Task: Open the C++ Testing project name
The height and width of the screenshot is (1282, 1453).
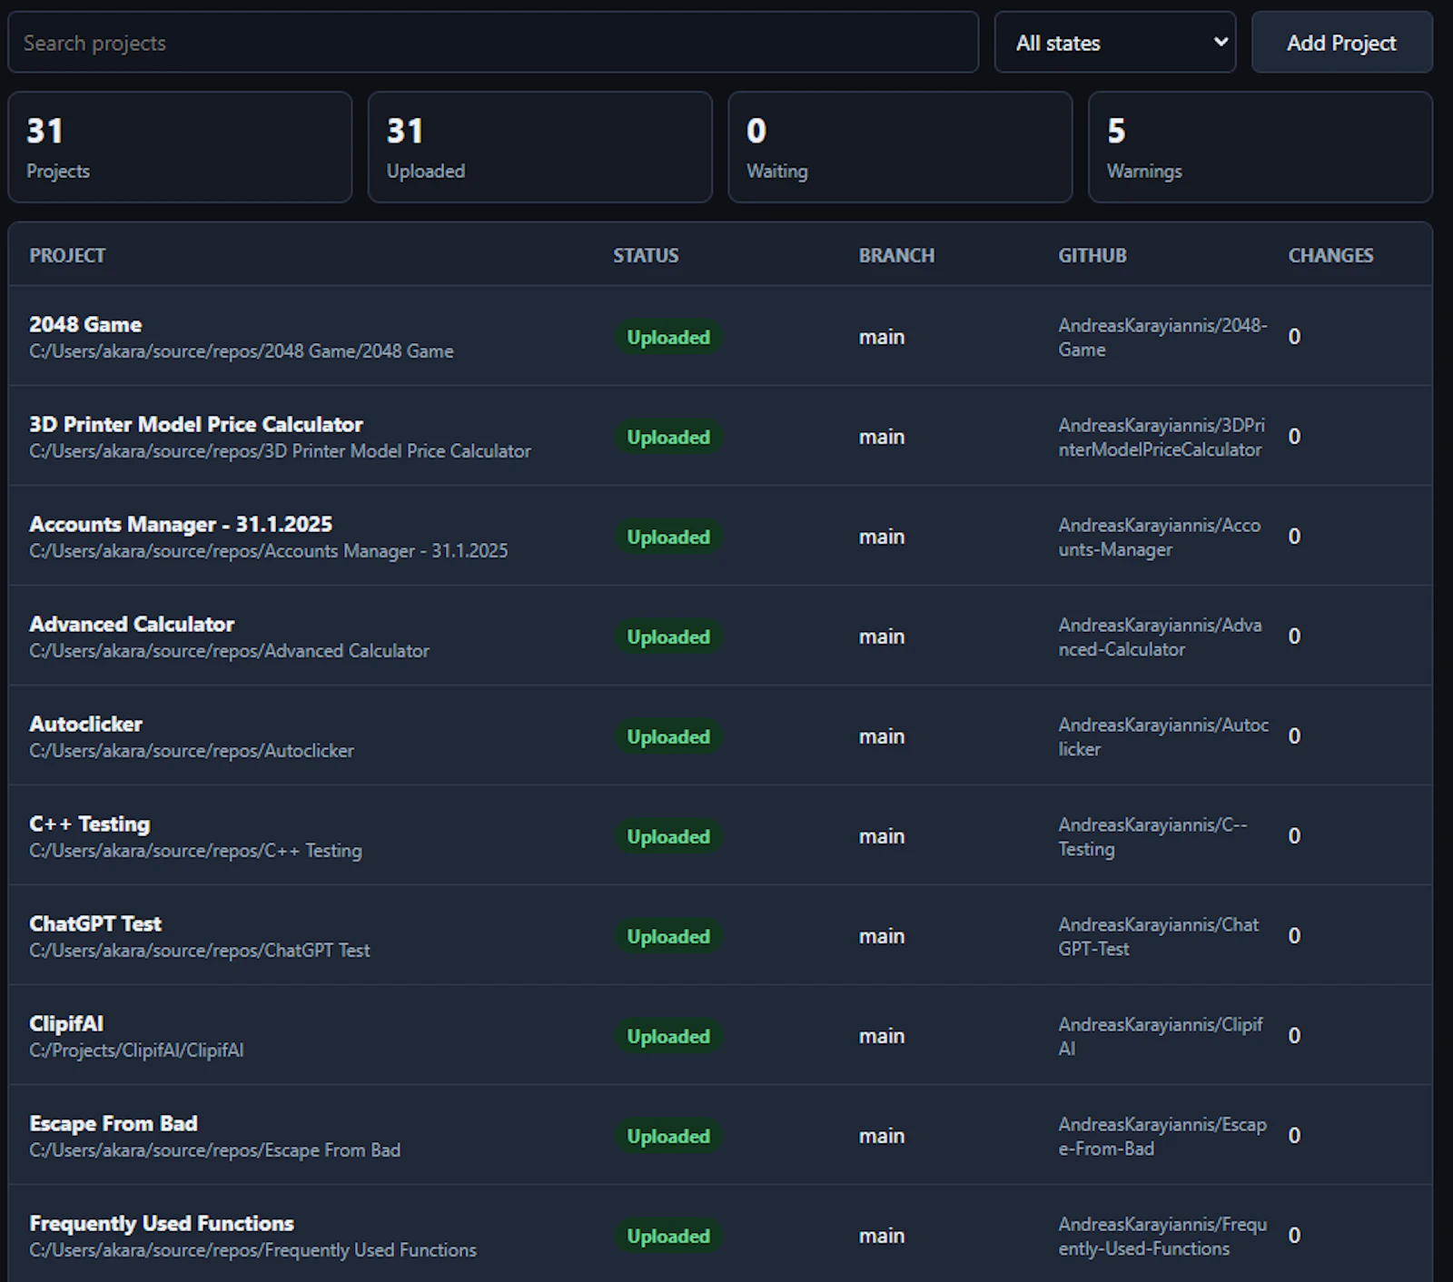Action: coord(90,824)
